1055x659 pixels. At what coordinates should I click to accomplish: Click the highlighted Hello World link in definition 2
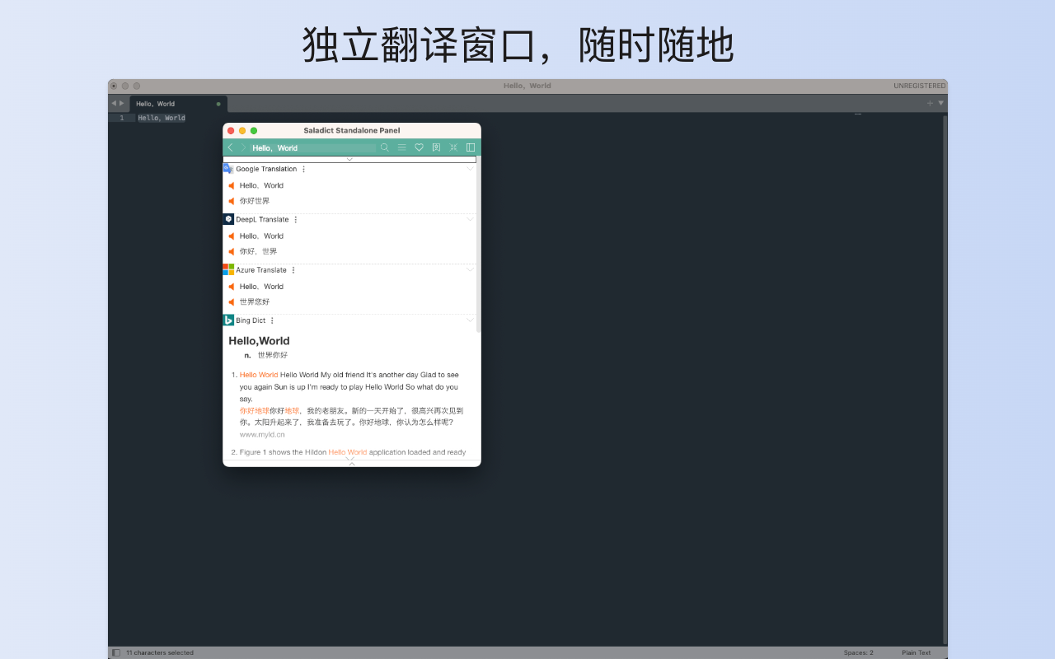(x=348, y=452)
